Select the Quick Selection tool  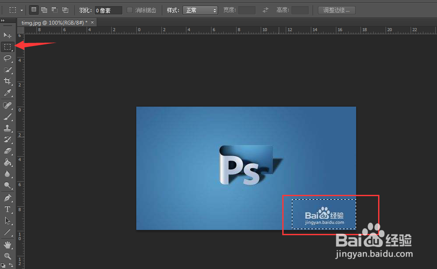point(7,69)
